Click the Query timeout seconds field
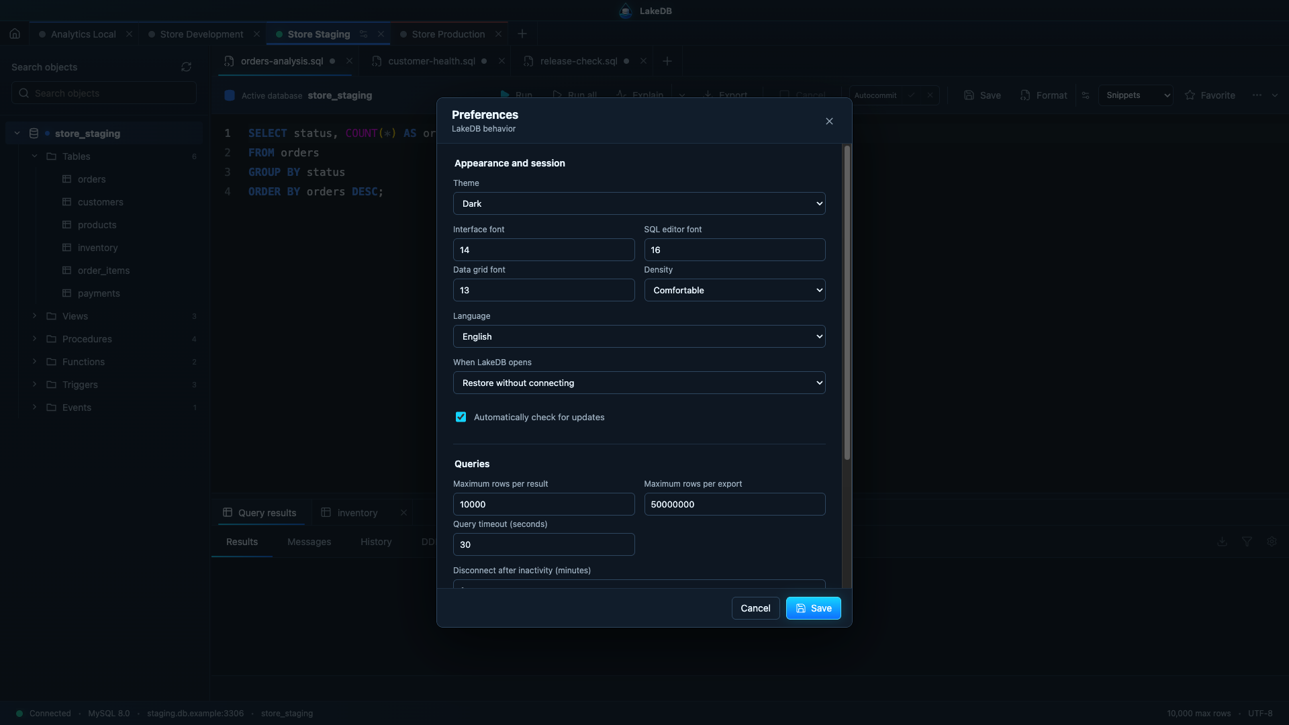This screenshot has height=725, width=1289. click(x=543, y=544)
